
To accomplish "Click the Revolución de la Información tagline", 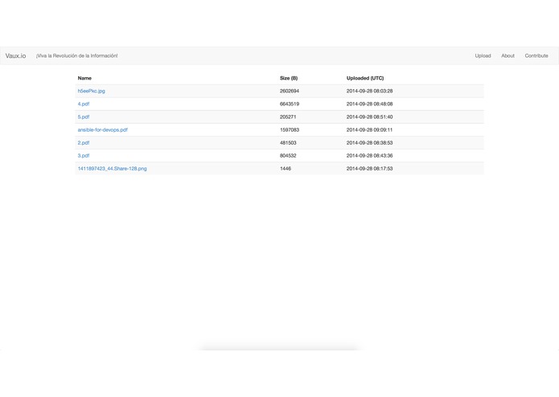I will (76, 56).
